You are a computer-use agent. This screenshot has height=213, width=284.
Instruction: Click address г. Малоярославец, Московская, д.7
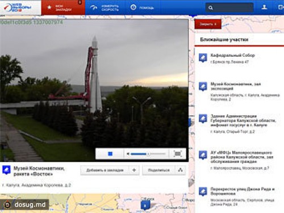(240, 168)
